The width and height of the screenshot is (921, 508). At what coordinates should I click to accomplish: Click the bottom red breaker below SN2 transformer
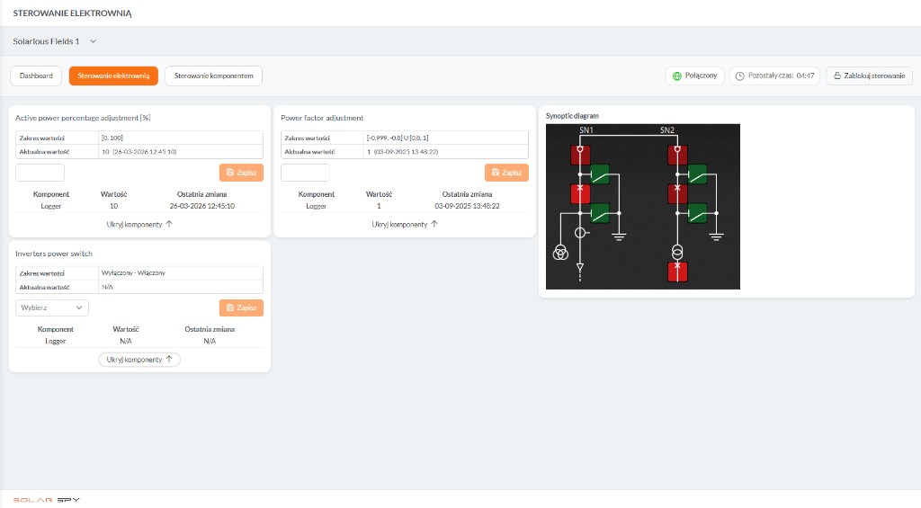[676, 272]
